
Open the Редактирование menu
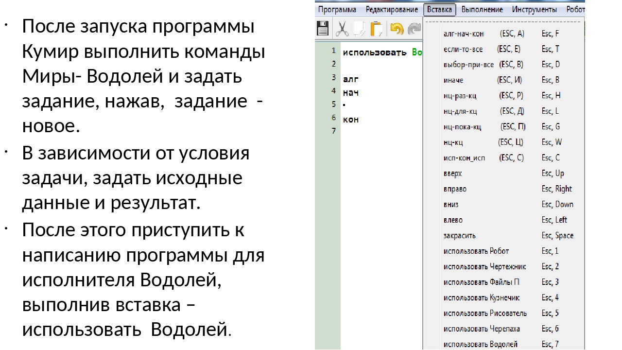(x=392, y=10)
